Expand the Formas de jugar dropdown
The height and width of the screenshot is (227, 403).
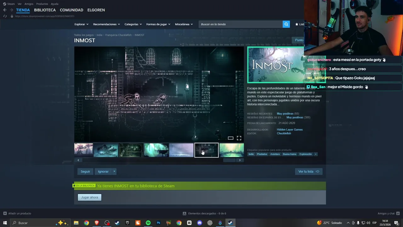[x=158, y=24]
